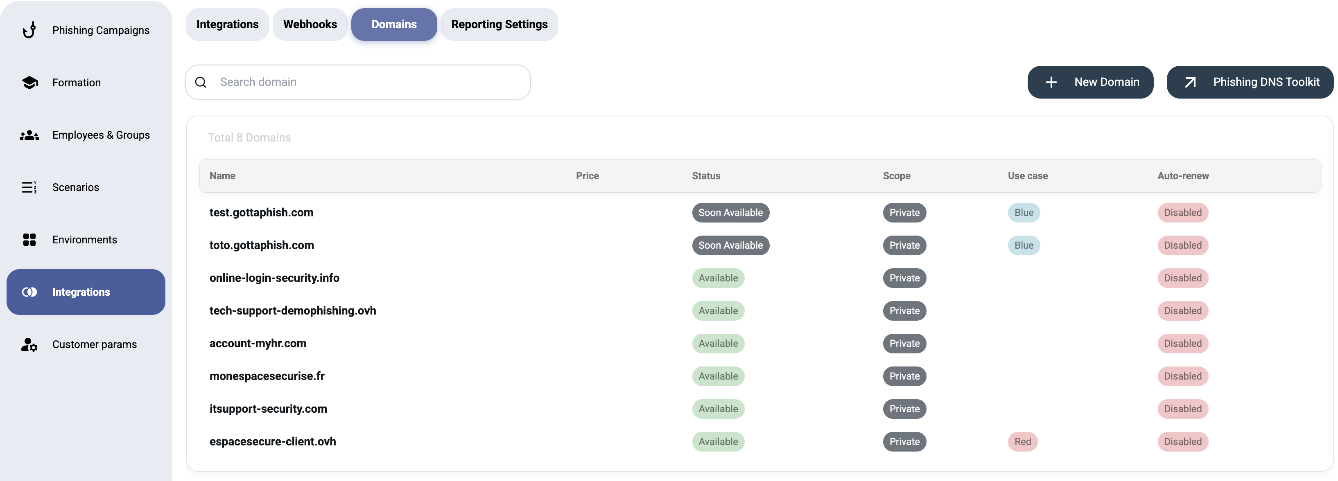
Task: Click the Employees & Groups people icon
Action: pyautogui.click(x=29, y=135)
